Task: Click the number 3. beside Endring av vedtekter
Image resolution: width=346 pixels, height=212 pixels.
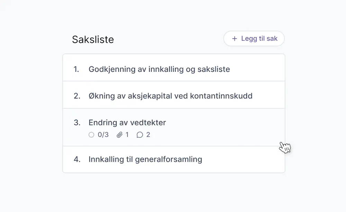Action: tap(77, 123)
